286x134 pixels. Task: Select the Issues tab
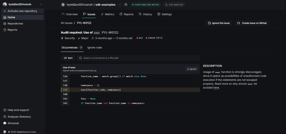[89, 14]
